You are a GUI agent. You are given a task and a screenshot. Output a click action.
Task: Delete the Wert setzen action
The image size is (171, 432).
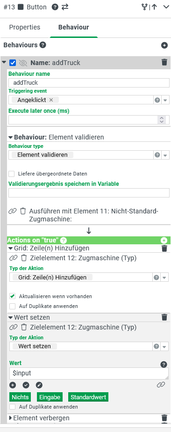[x=164, y=317]
